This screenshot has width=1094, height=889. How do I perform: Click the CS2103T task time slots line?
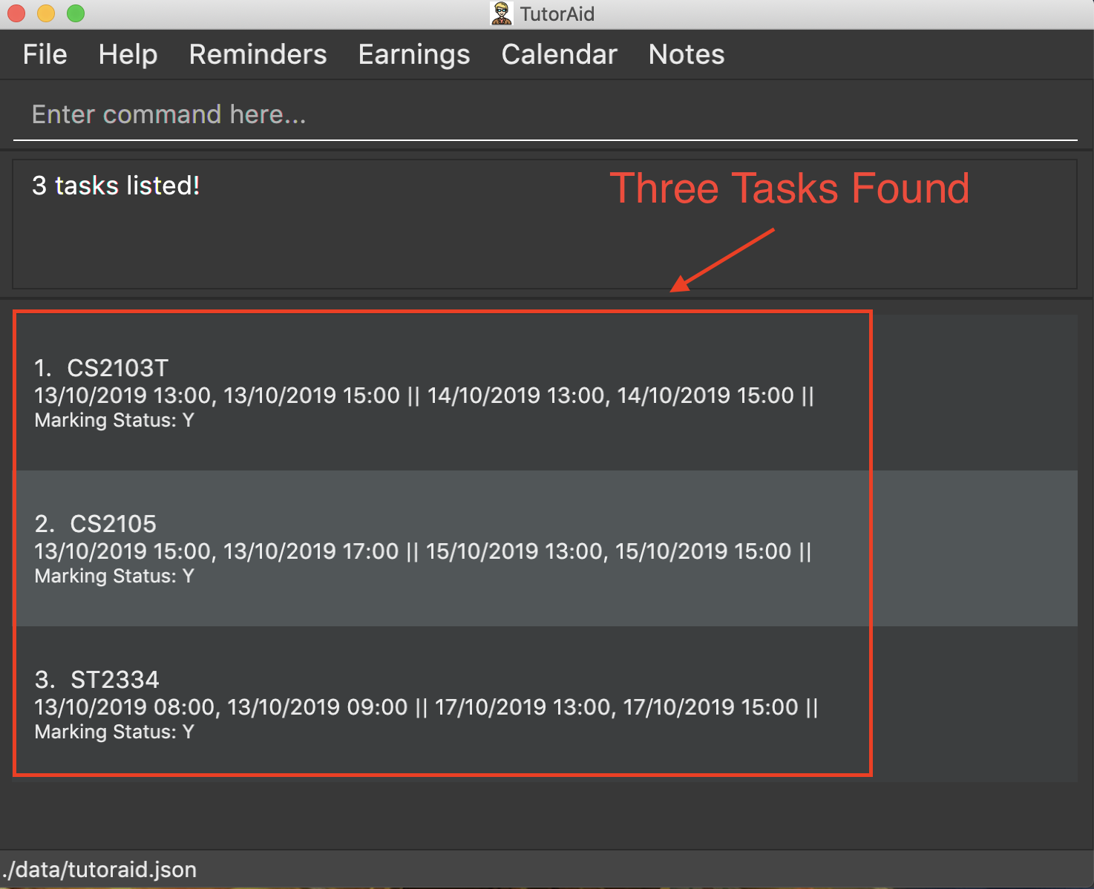click(424, 396)
